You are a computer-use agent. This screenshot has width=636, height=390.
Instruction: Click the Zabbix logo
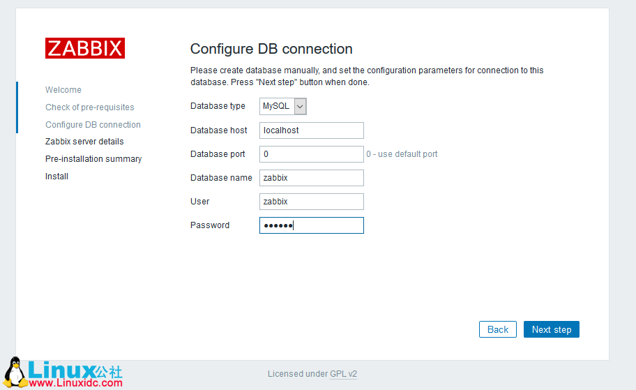click(85, 48)
